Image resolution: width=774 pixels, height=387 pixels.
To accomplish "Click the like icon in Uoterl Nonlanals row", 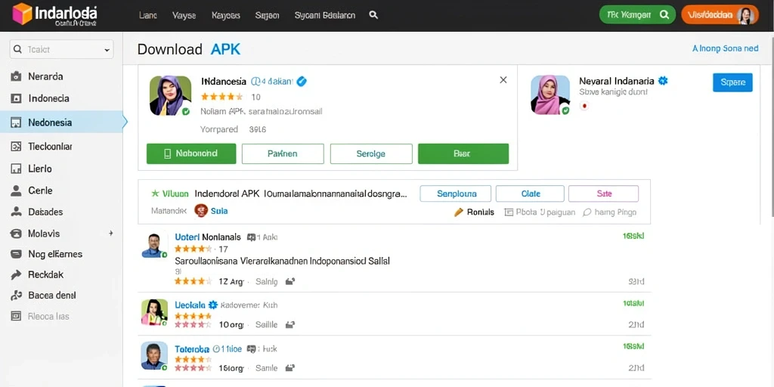I will click(290, 281).
